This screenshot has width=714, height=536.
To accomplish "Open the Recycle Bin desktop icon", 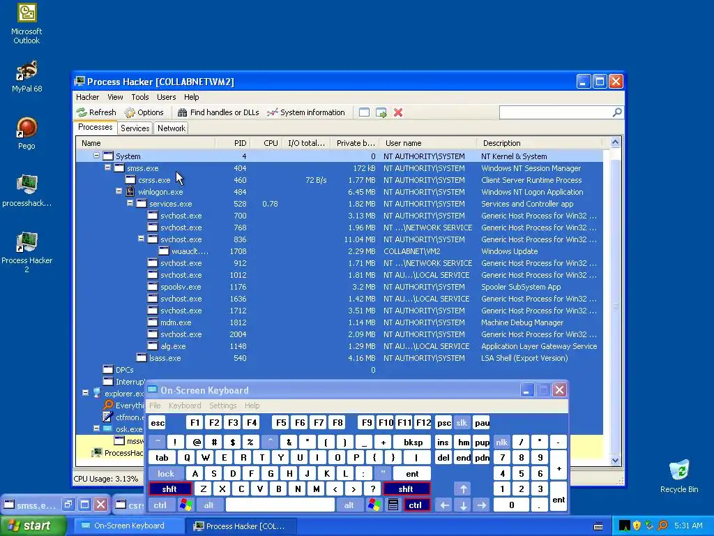I will [679, 476].
